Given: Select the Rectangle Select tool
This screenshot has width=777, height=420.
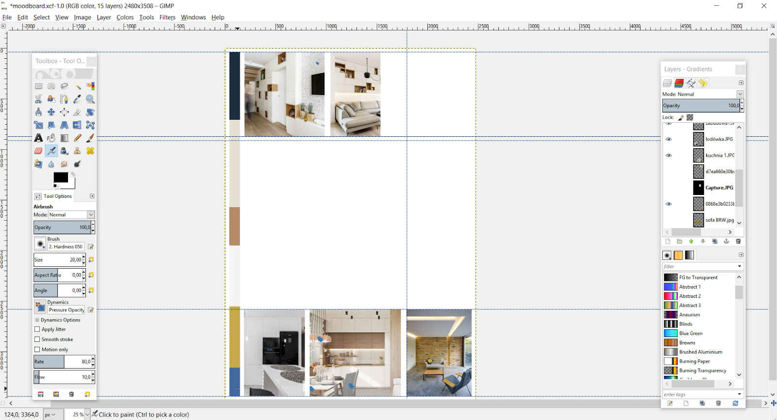Looking at the screenshot, I should [x=38, y=86].
